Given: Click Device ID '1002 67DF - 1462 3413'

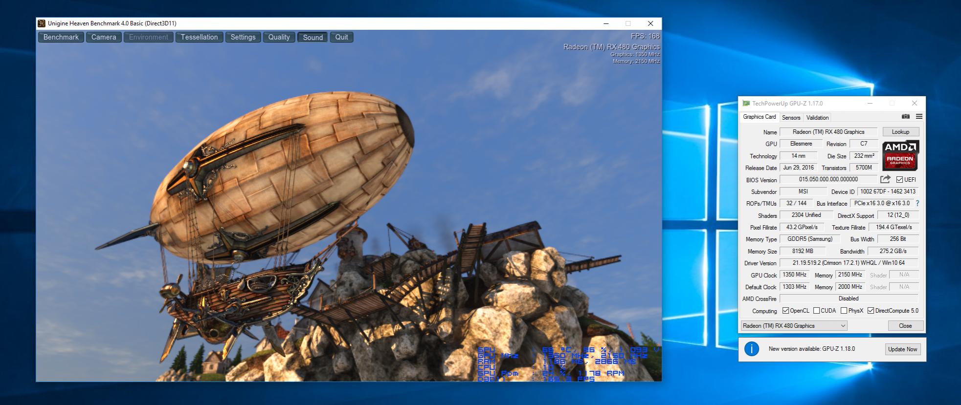Looking at the screenshot, I should click(x=888, y=192).
